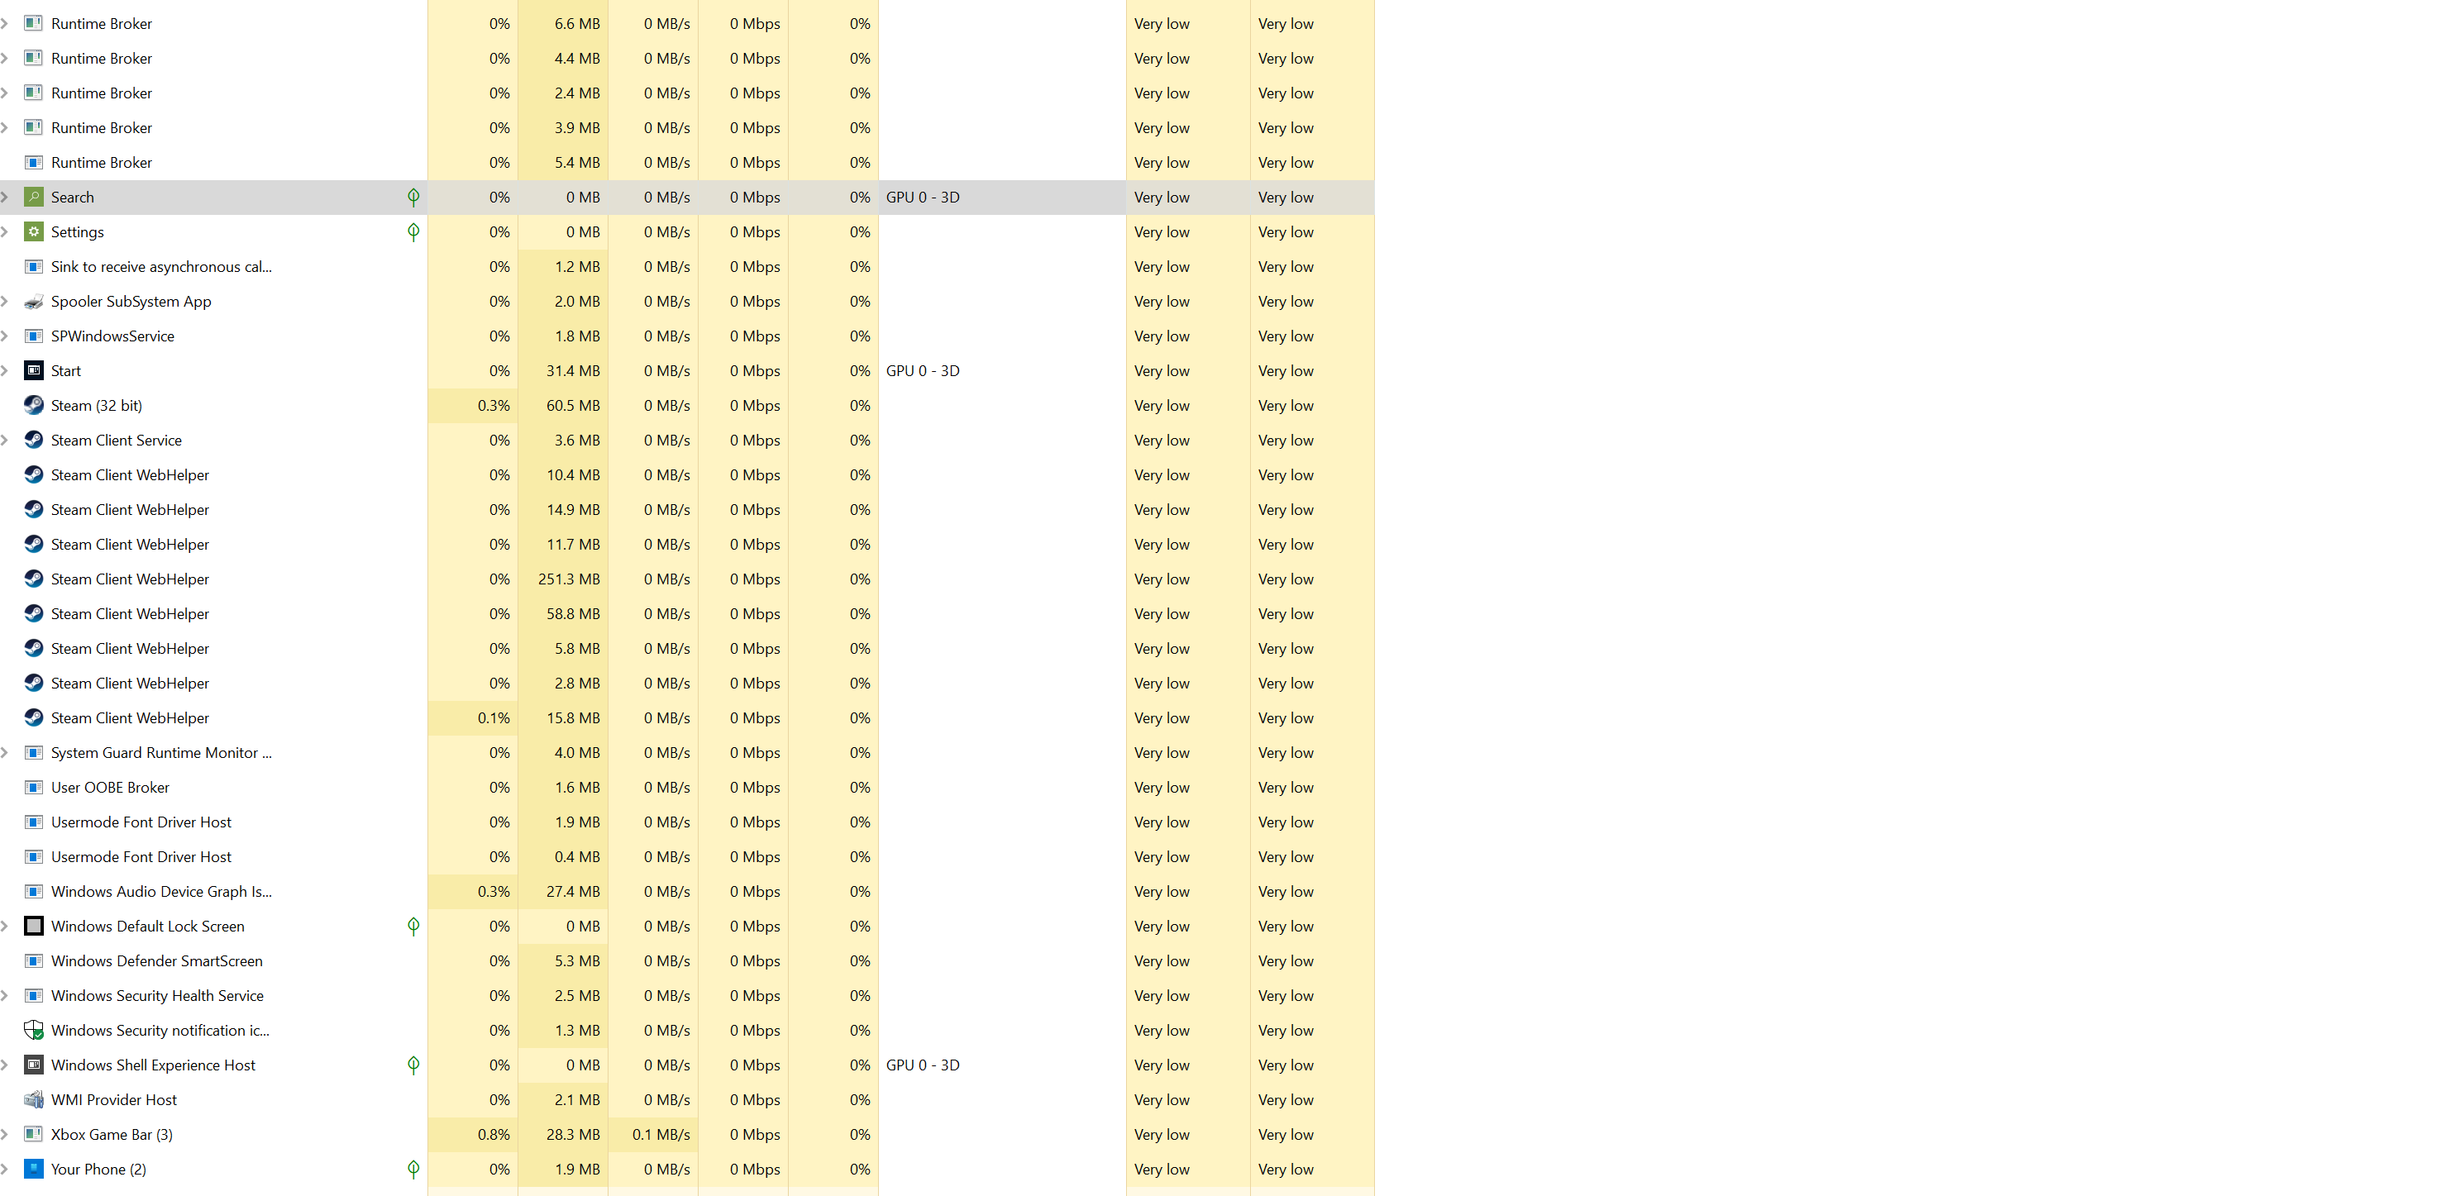This screenshot has height=1196, width=2463.
Task: Expand the Windows Shell Experience Host row
Action: click(5, 1065)
